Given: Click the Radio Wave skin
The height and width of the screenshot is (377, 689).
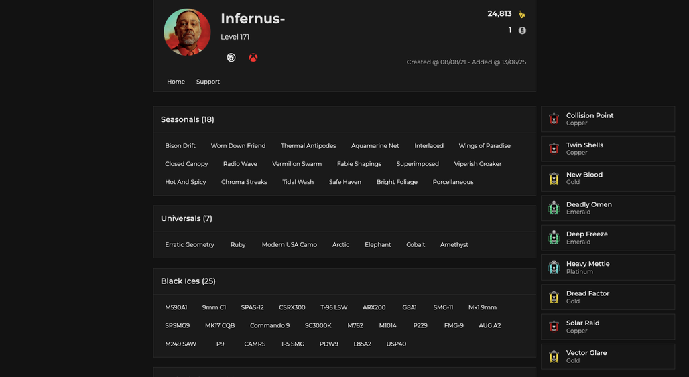Looking at the screenshot, I should 240,164.
